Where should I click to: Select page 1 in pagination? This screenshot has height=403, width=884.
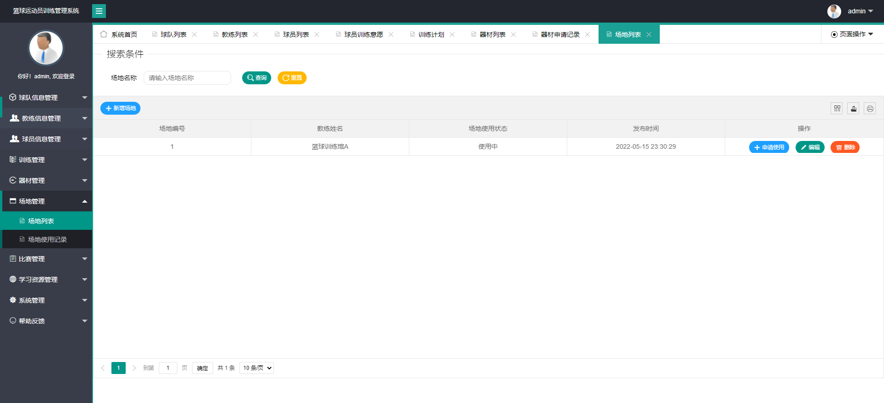(x=118, y=368)
